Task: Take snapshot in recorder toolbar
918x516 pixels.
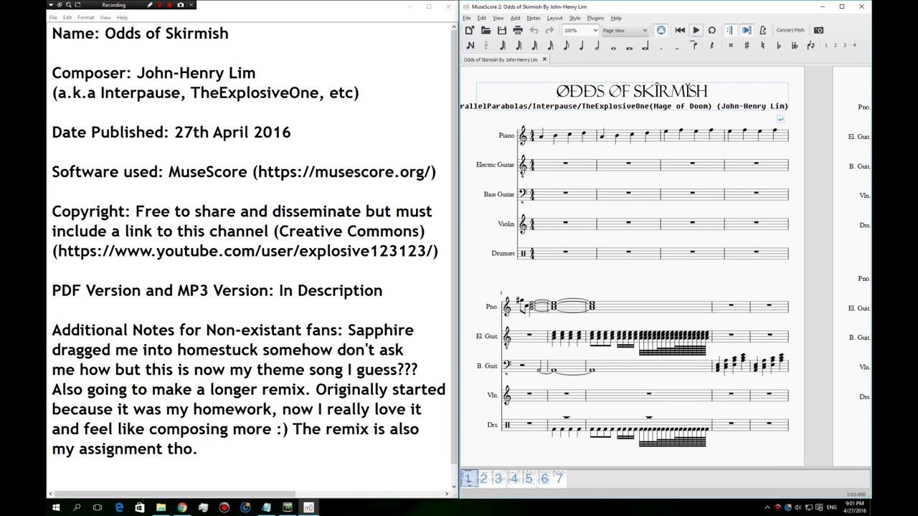Action: pos(181,5)
